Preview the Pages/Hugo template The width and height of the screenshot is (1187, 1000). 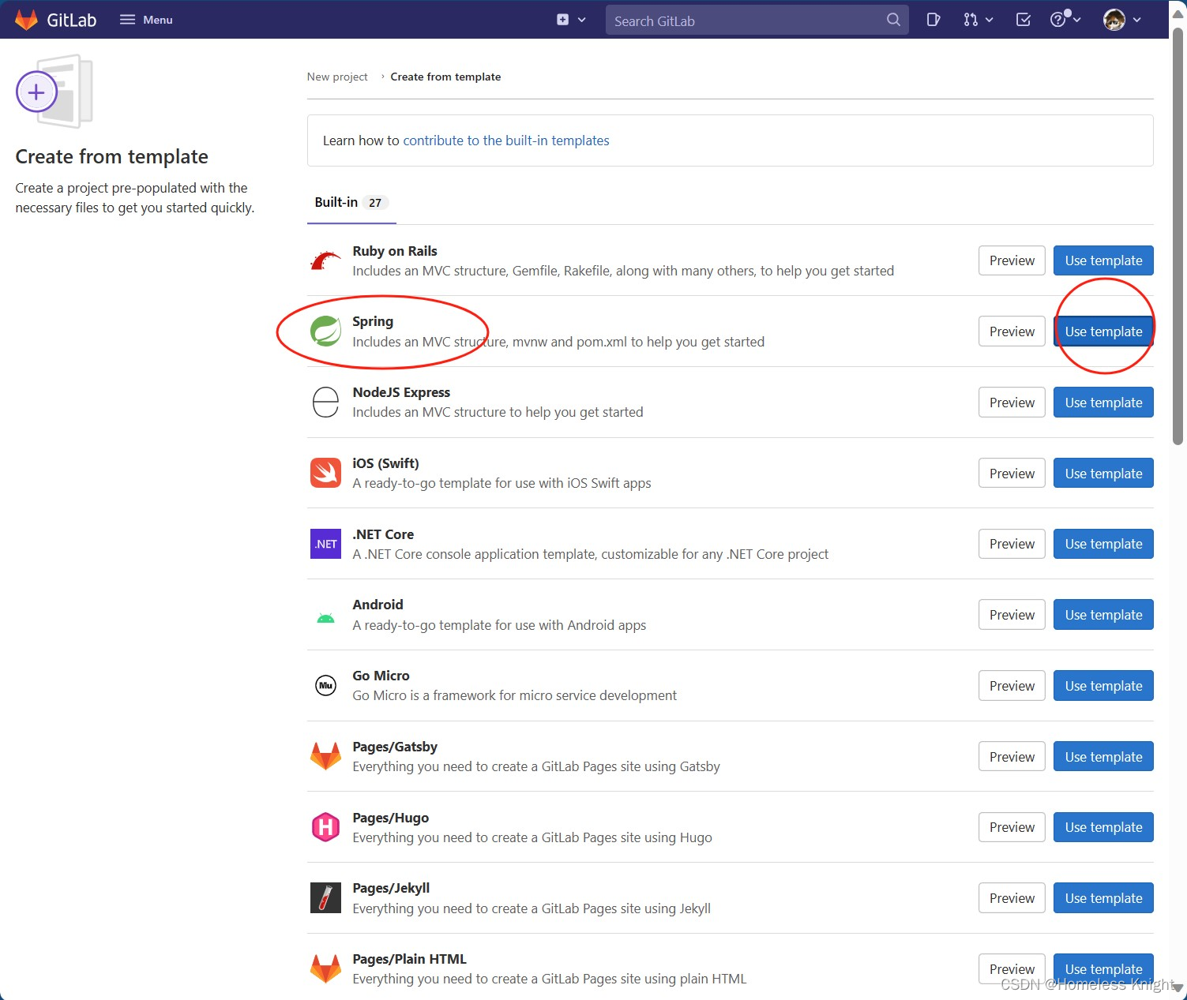pyautogui.click(x=1012, y=827)
